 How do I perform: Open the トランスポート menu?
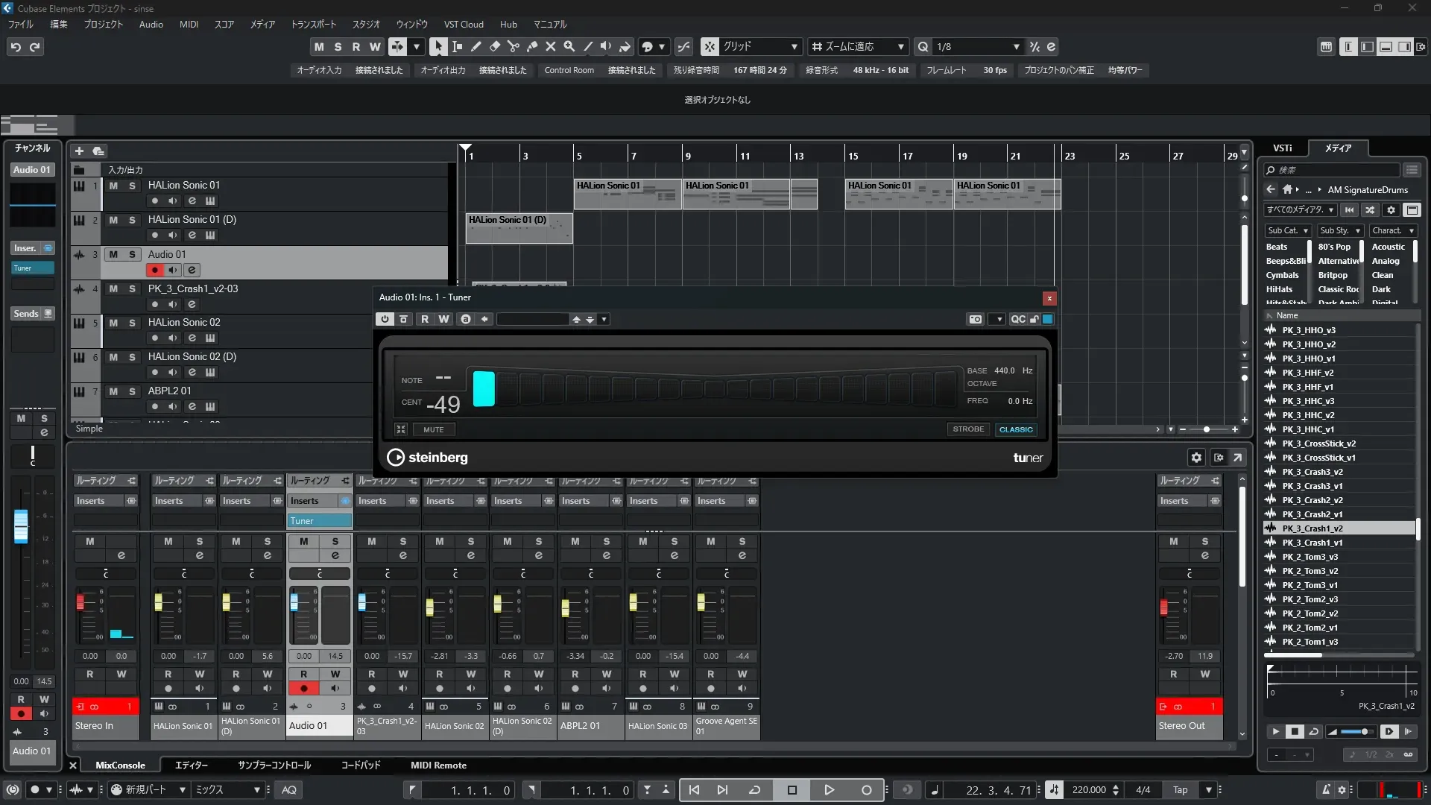[x=313, y=24]
